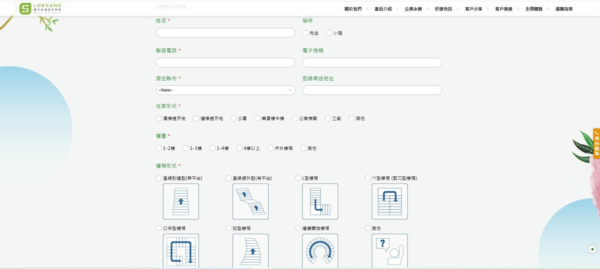Open the 居住縣市 dropdown
This screenshot has width=600, height=269.
(225, 90)
